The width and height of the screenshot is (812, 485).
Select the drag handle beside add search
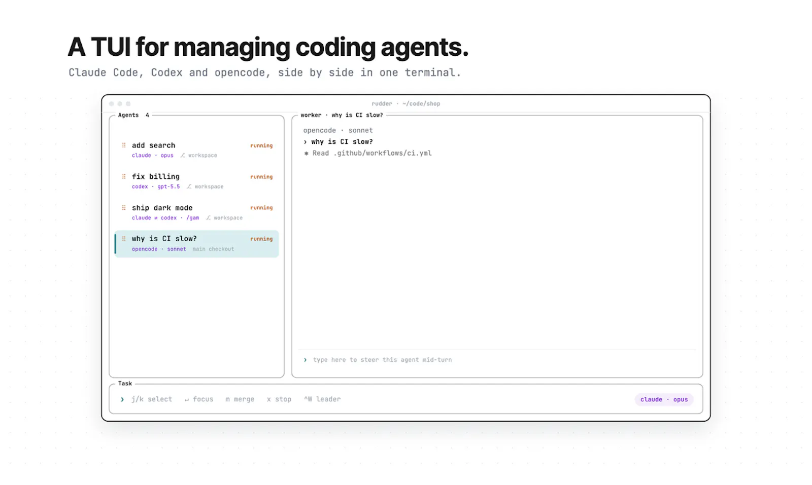tap(124, 145)
